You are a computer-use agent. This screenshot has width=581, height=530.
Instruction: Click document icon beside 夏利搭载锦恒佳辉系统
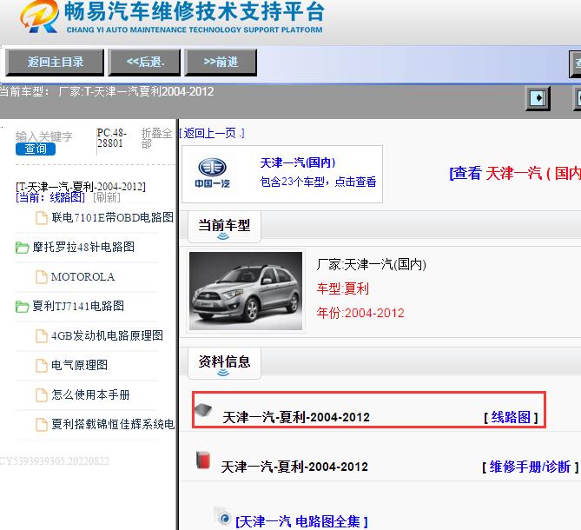pyautogui.click(x=42, y=425)
